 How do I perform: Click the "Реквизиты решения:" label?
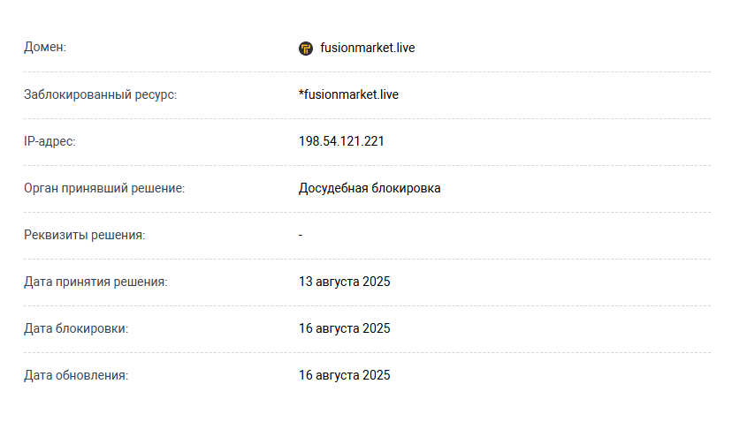[x=84, y=235]
